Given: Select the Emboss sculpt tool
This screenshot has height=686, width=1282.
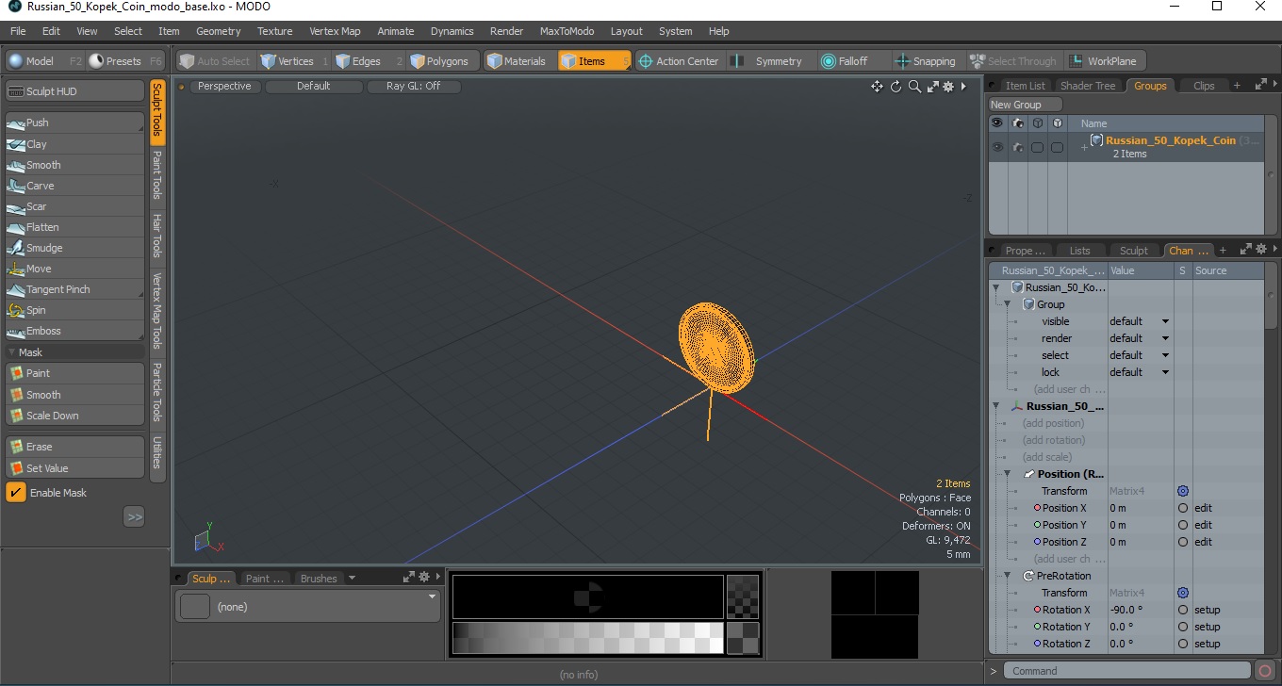Looking at the screenshot, I should 74,331.
